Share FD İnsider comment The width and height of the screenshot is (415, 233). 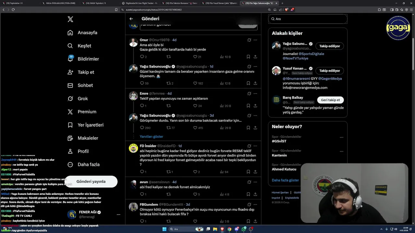click(255, 172)
